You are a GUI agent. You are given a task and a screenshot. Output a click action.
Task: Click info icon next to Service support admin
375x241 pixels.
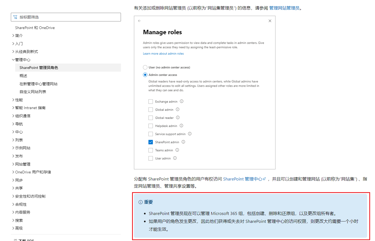pos(190,134)
